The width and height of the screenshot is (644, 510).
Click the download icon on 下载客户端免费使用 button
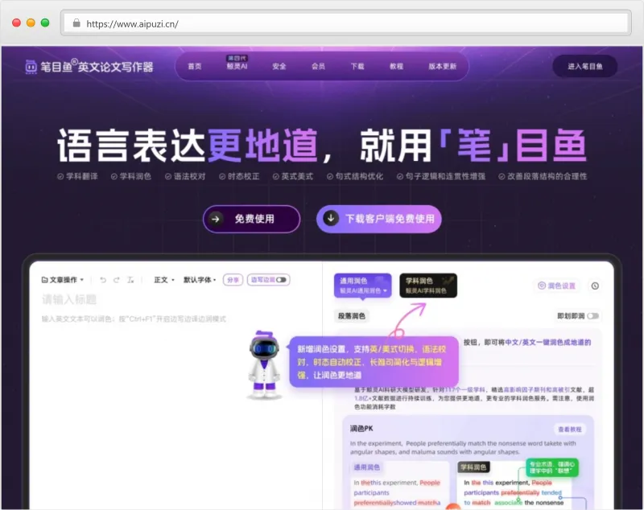(331, 218)
